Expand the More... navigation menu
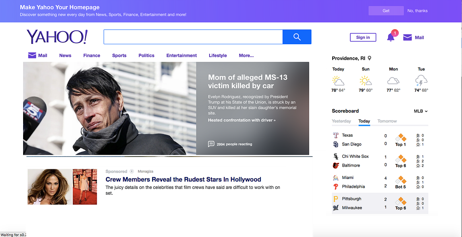Screen dimensions: 462x237 246,55
